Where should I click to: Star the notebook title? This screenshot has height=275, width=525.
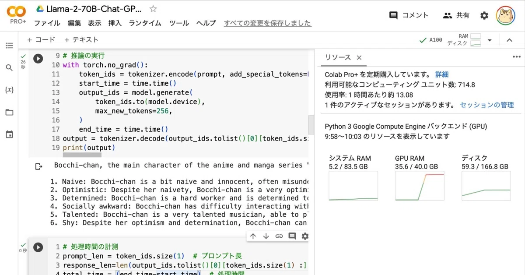(x=153, y=9)
